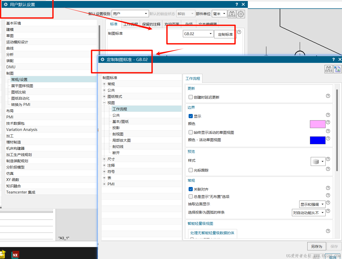Pick the blue 活动草图视图 color swatch
Screen dimensions: 342x259
[x=317, y=140]
